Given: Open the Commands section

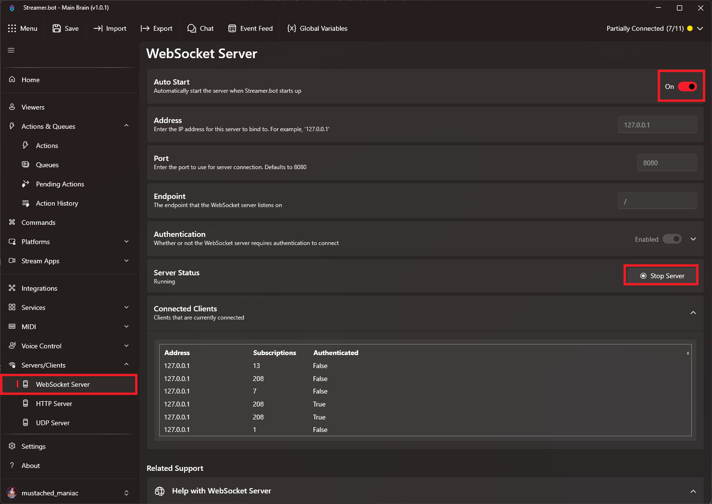Looking at the screenshot, I should 38,222.
